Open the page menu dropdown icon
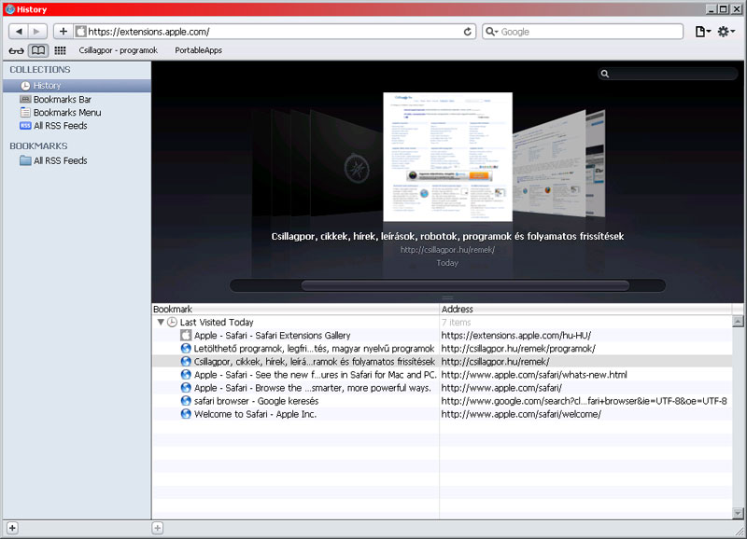The height and width of the screenshot is (539, 747). pyautogui.click(x=703, y=32)
